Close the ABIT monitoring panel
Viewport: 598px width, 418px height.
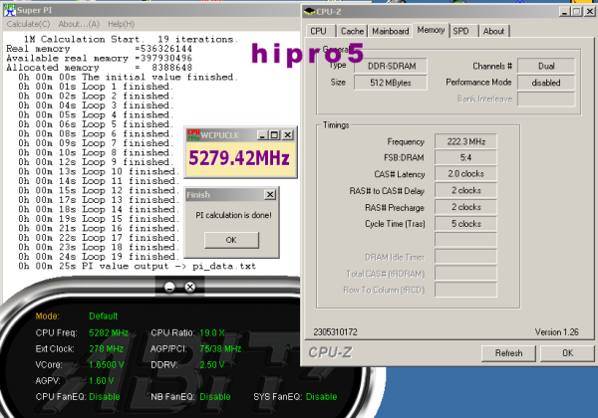190,287
